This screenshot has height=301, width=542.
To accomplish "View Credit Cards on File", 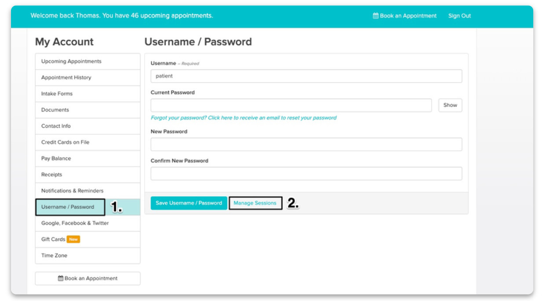I will tap(65, 143).
